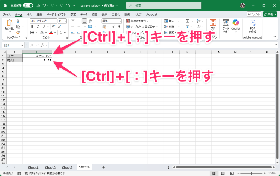Viewport: 280px width, 176px height.
Task: Click the AutoSum sigma icon
Action: 188,21
